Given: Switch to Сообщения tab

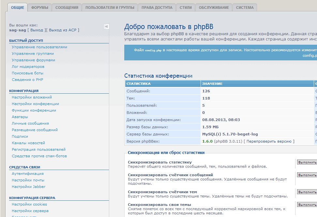Looking at the screenshot, I should (x=67, y=8).
